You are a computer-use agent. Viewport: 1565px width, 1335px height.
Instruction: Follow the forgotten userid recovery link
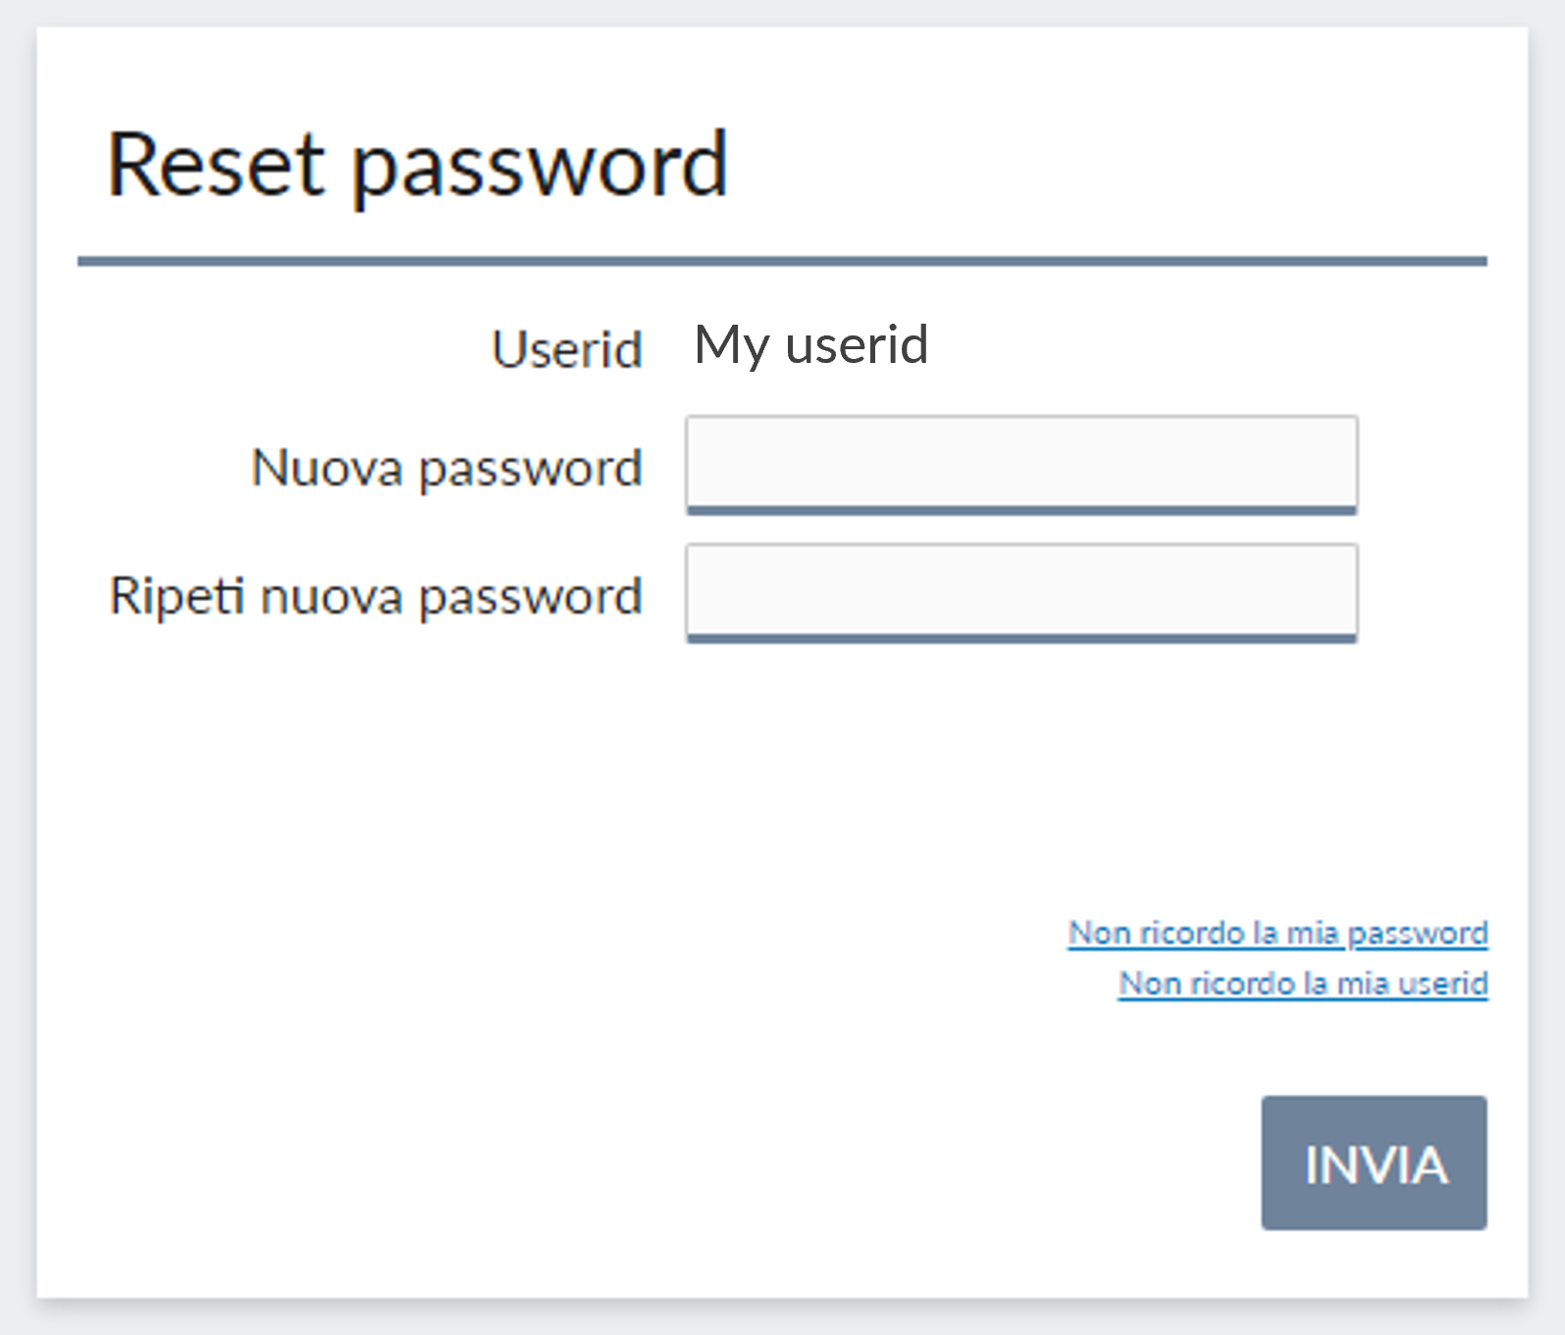tap(1302, 983)
